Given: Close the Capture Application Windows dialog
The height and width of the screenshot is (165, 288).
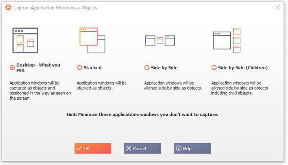Looking at the screenshot, I should click(277, 7).
